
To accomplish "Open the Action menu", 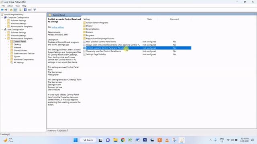I will 10,6.
